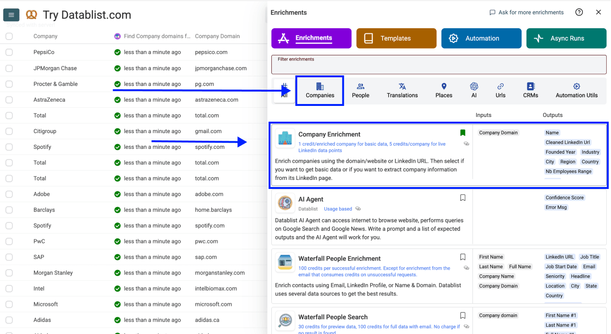The image size is (611, 334).
Task: Open the sidebar hamburger menu
Action: coord(11,15)
